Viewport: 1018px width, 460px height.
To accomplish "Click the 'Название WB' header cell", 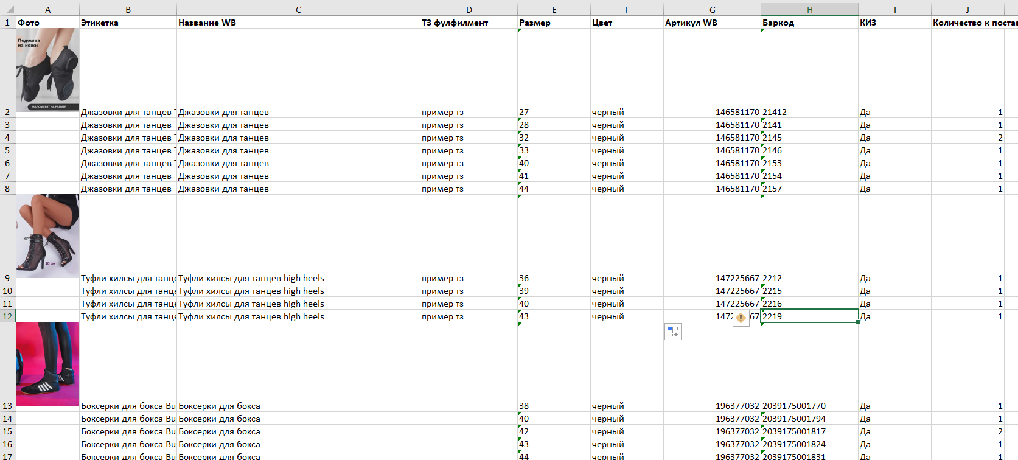I will (x=298, y=23).
